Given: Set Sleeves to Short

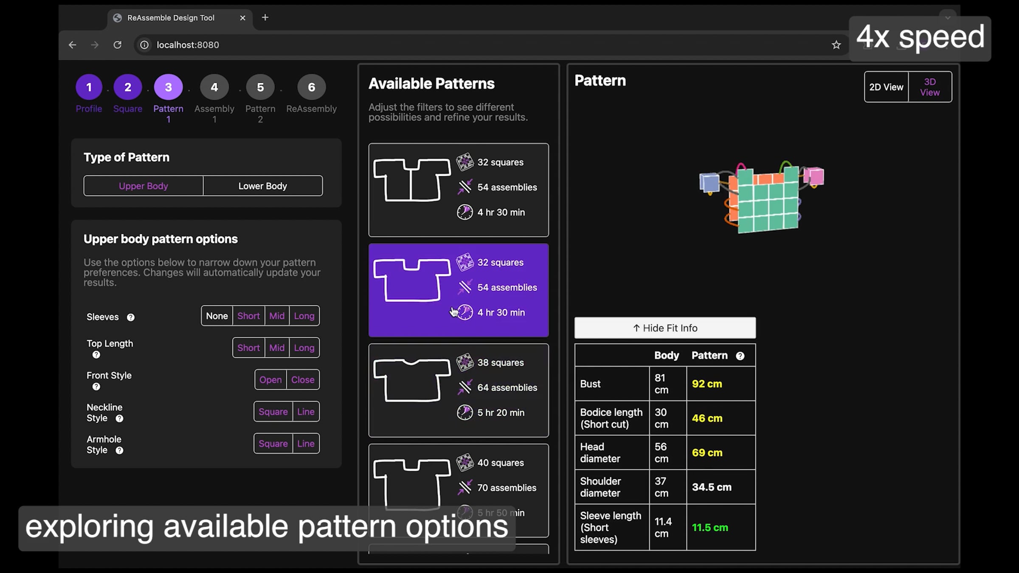Looking at the screenshot, I should 248,316.
